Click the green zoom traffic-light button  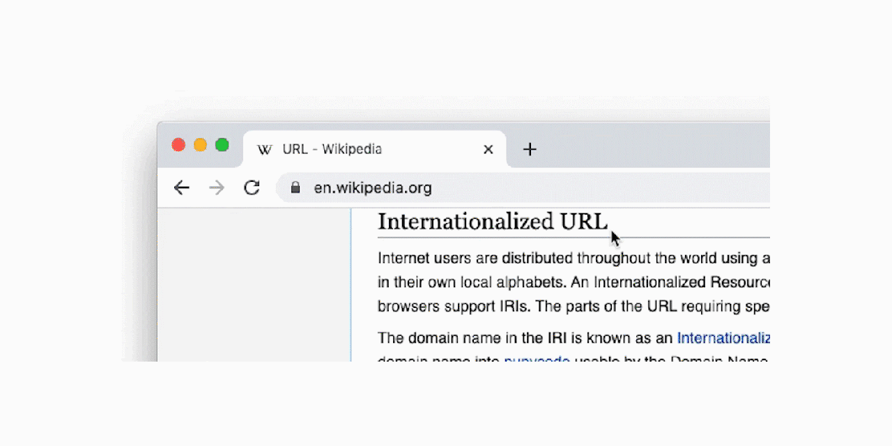coord(222,145)
